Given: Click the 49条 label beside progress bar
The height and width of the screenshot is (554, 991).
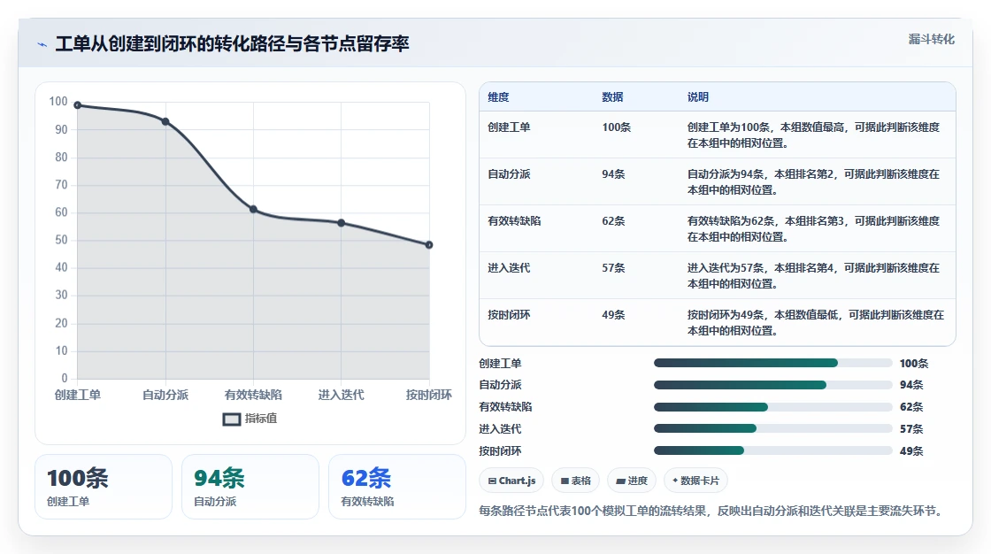Looking at the screenshot, I should click(911, 451).
